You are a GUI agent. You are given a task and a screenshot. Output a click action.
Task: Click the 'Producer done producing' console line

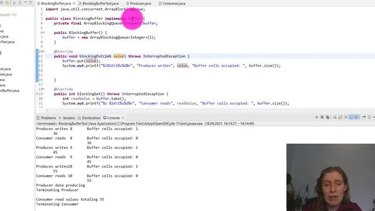coord(60,185)
